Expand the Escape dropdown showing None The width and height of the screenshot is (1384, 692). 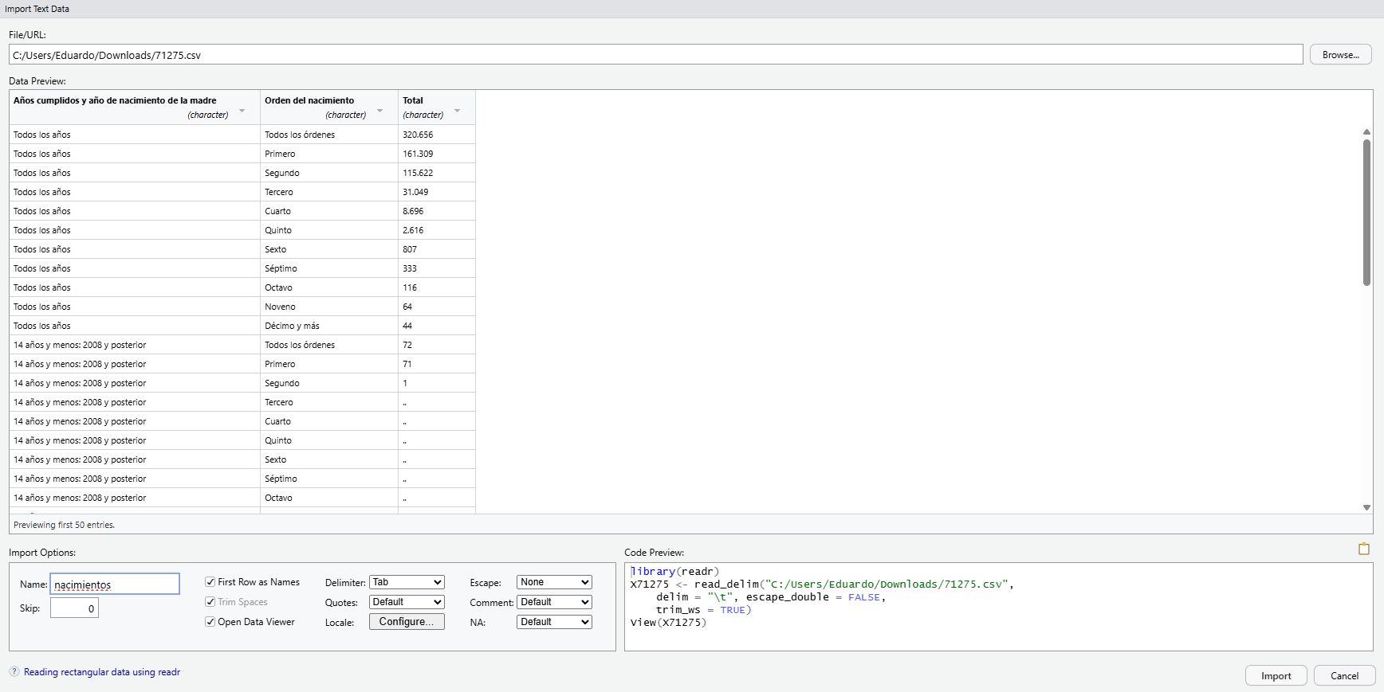[554, 582]
